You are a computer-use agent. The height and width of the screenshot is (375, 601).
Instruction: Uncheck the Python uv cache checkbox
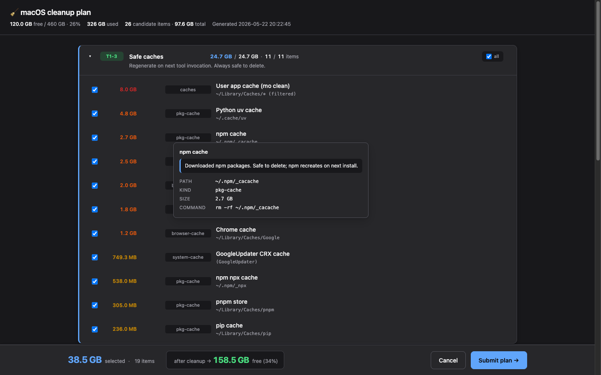95,113
